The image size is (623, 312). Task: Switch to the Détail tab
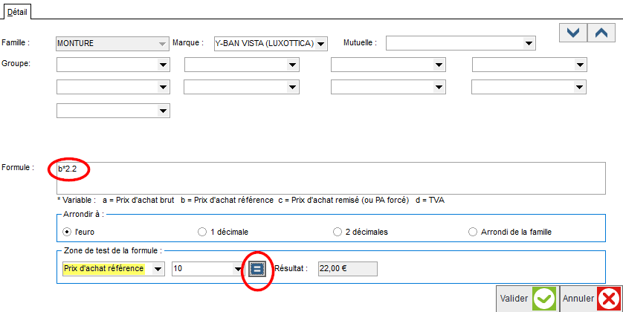point(17,12)
